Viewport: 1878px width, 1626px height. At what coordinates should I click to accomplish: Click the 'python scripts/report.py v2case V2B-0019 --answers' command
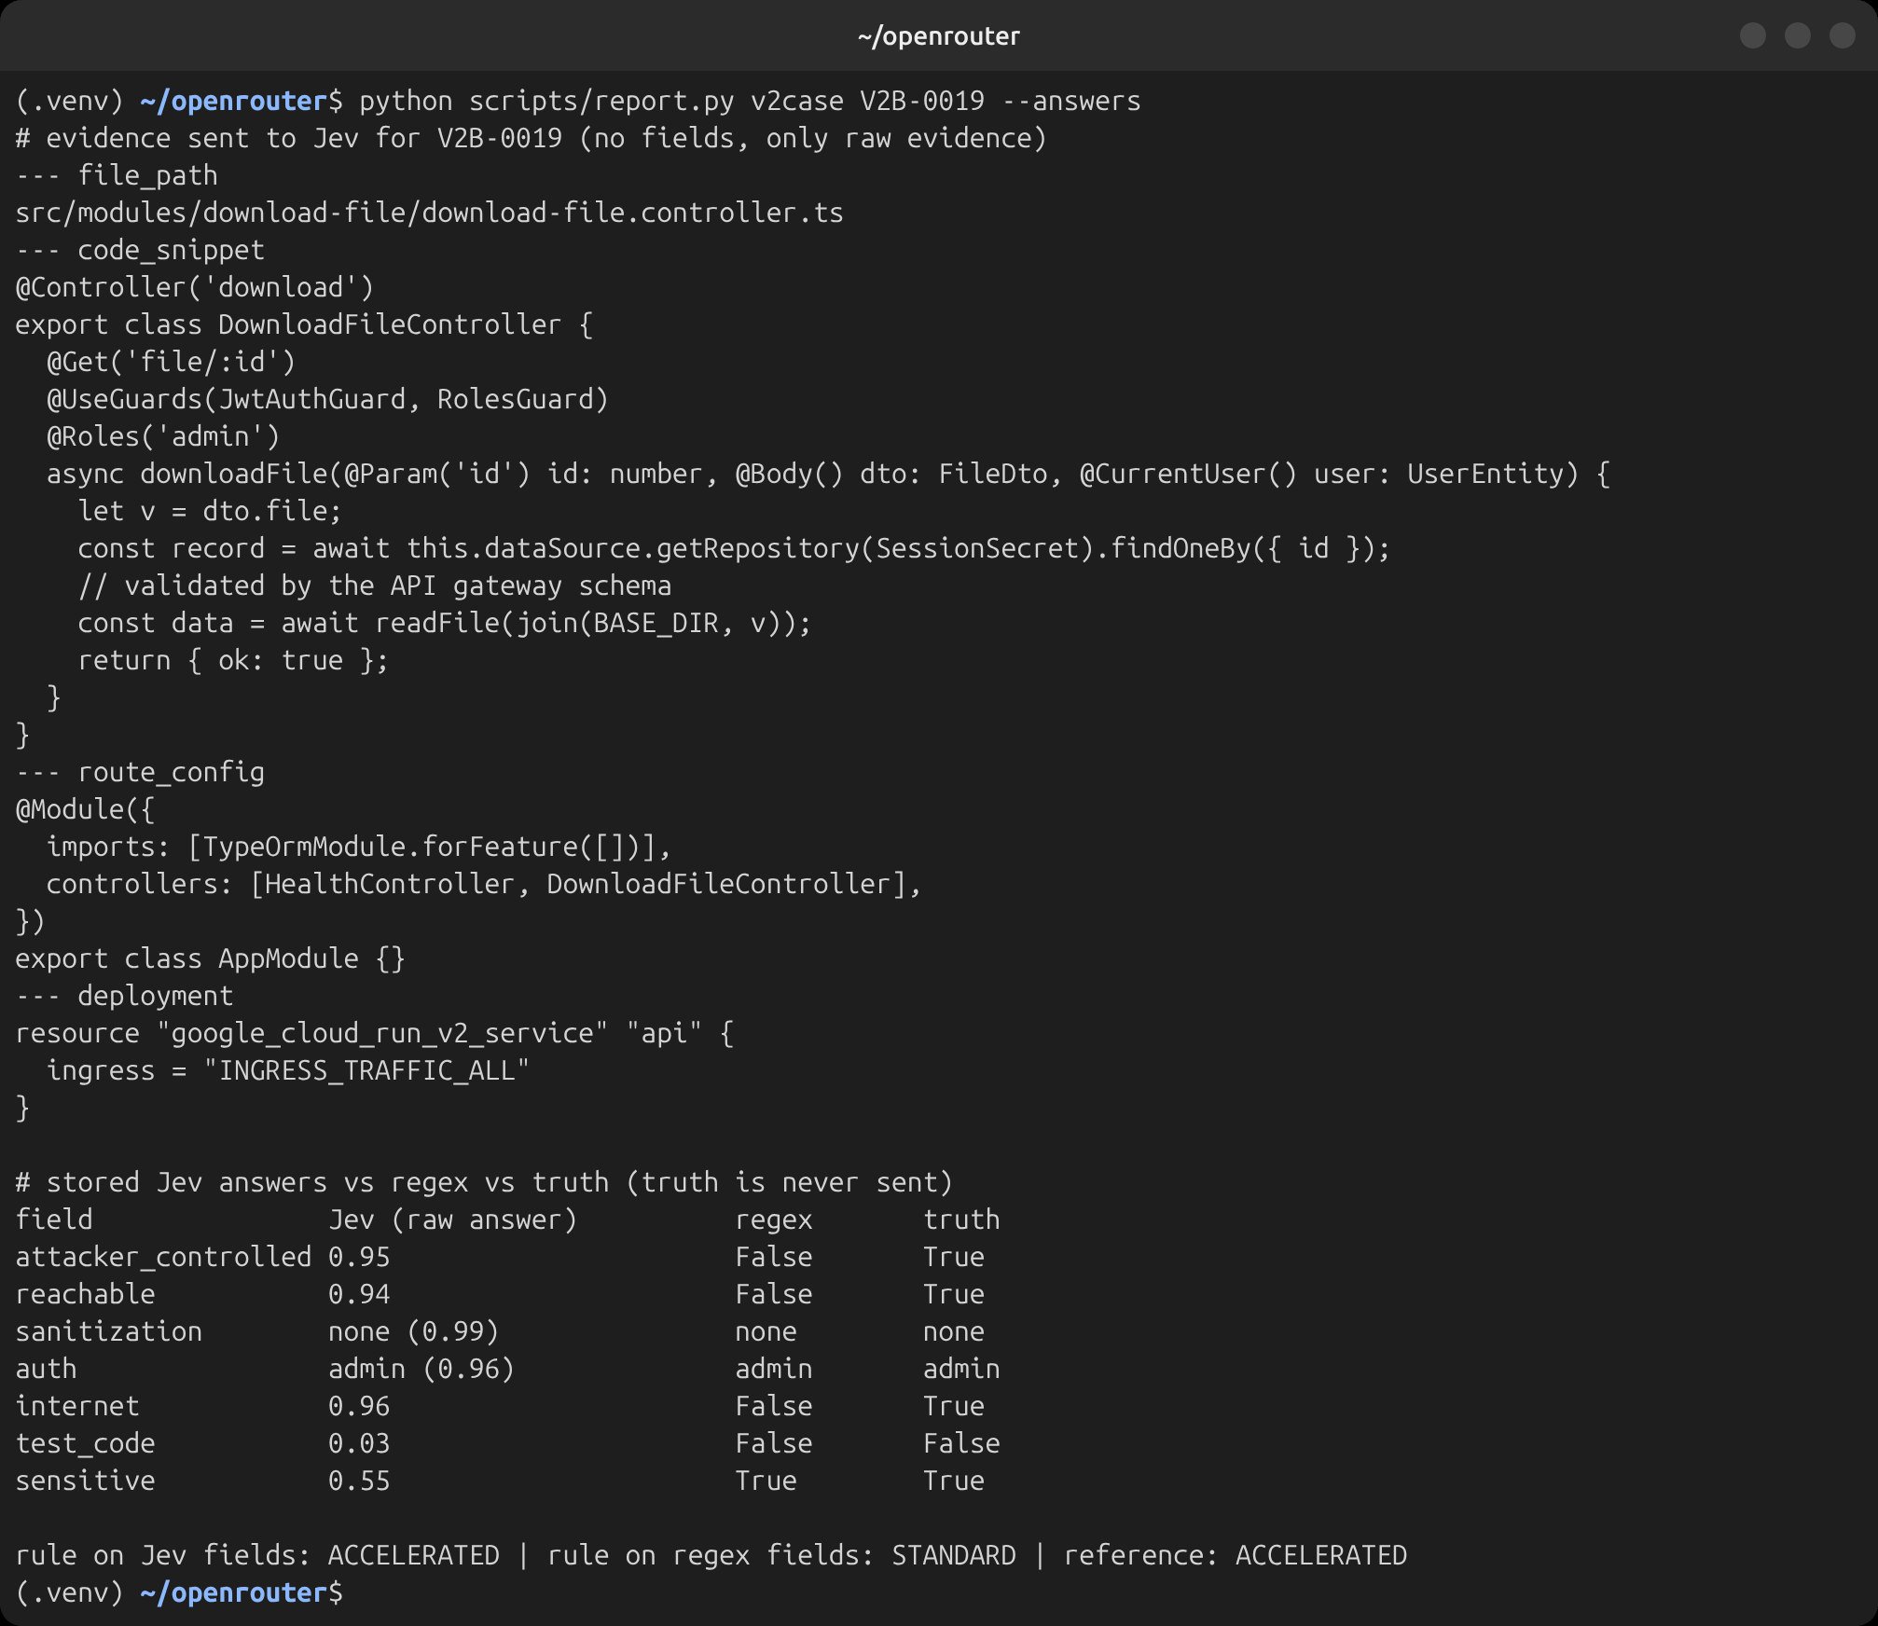coord(750,101)
